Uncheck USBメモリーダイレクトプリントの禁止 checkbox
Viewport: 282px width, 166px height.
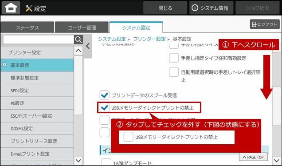click(105, 108)
